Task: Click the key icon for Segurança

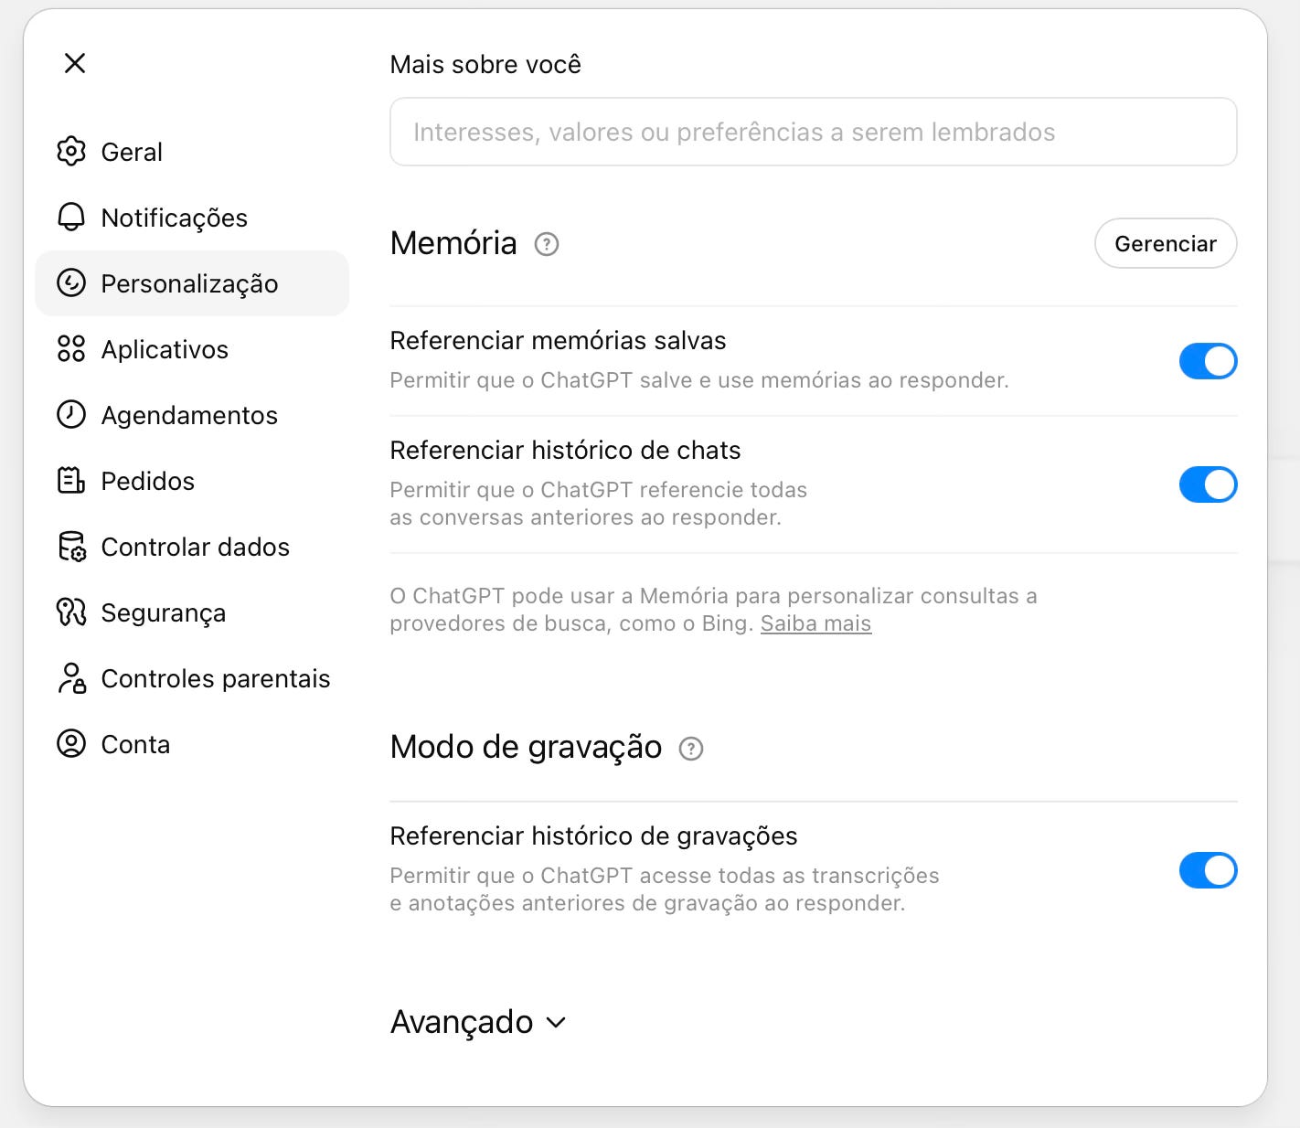Action: 71,612
